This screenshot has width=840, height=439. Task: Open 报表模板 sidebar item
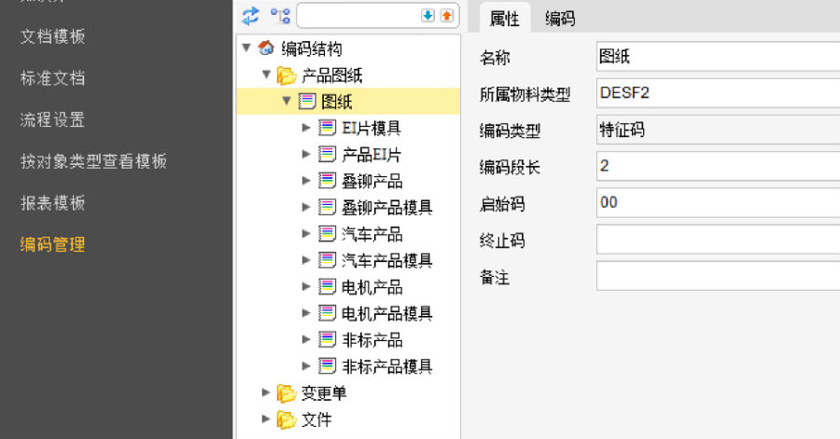pyautogui.click(x=52, y=203)
